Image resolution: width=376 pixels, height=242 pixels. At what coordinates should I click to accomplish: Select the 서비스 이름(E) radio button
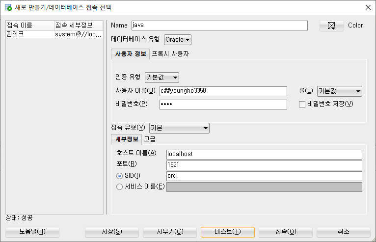pyautogui.click(x=119, y=187)
